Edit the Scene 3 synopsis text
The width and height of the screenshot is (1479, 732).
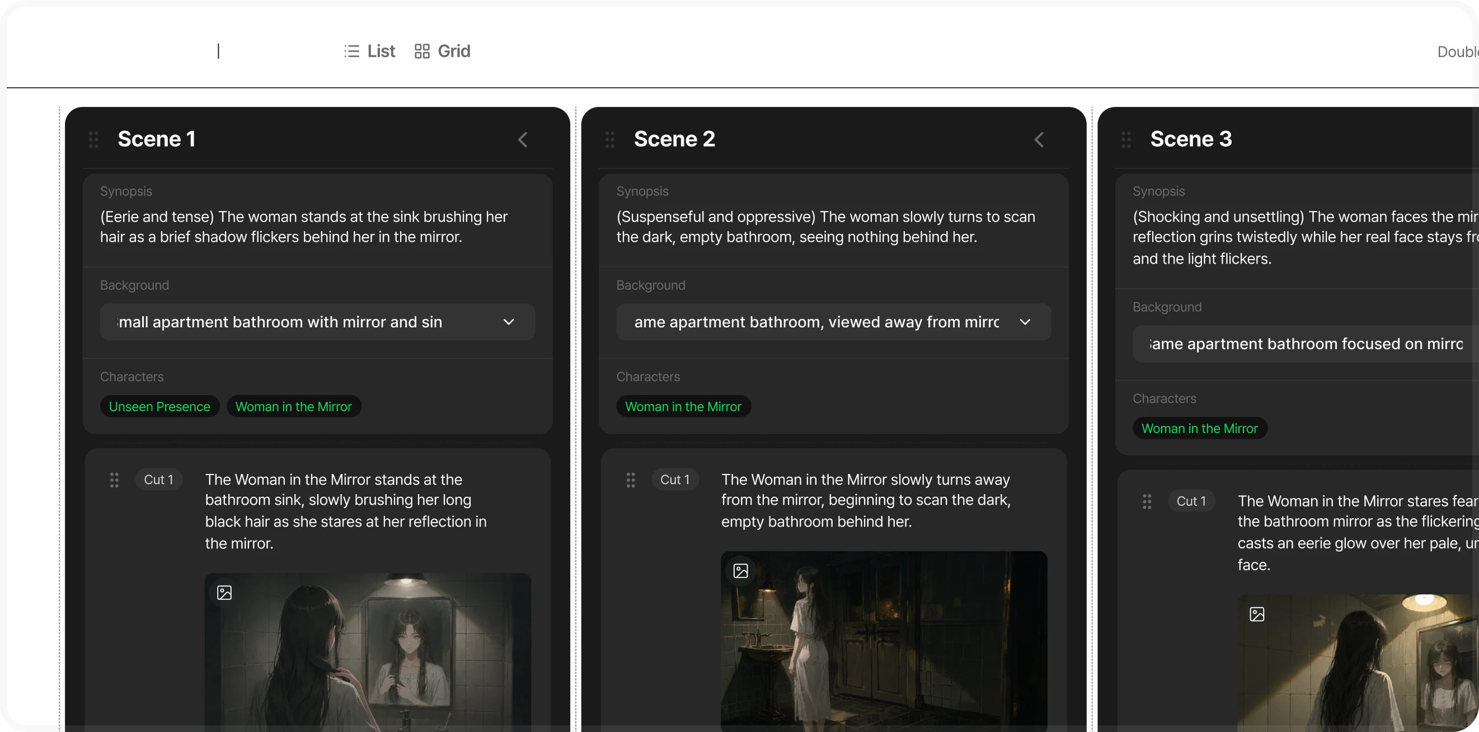[x=1306, y=237]
